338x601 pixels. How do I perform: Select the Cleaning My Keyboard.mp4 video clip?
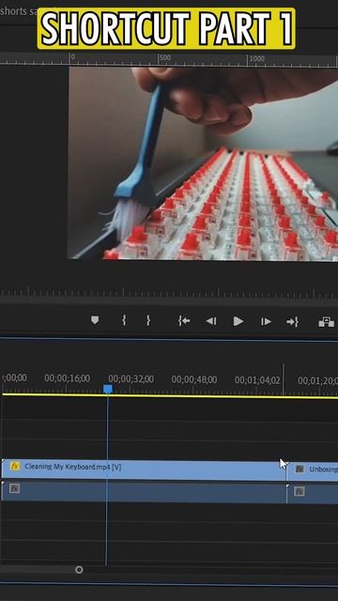(144, 470)
